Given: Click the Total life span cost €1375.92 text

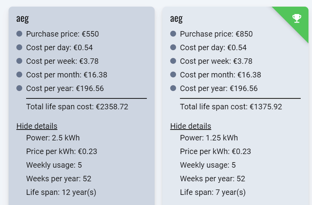Looking at the screenshot, I should 231,106.
